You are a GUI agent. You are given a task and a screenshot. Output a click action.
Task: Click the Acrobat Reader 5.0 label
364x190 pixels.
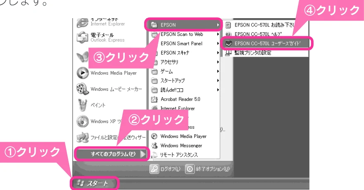[x=181, y=99]
